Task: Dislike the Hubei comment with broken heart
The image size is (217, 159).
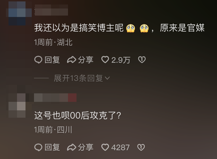Action: click(142, 60)
